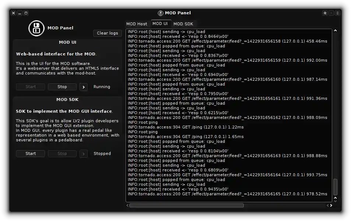Open the arrow button next to MOD UI Stop
The width and height of the screenshot is (351, 221).
pos(83,87)
